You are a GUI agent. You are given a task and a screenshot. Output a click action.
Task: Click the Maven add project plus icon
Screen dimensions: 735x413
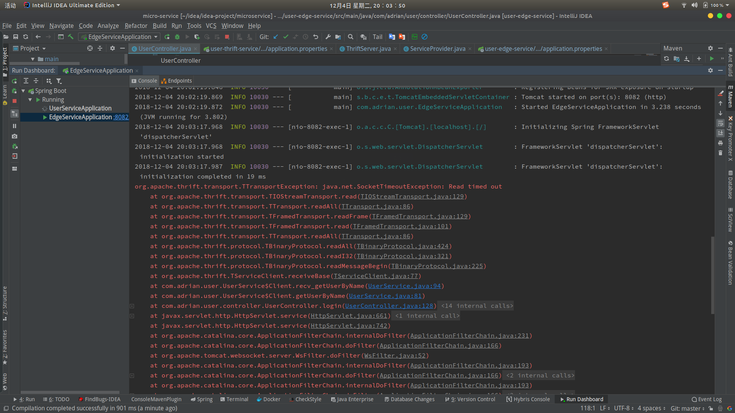699,59
